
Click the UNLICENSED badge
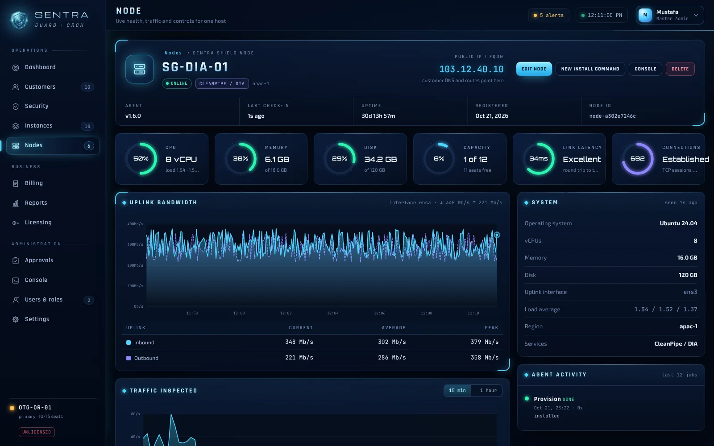[x=37, y=432]
